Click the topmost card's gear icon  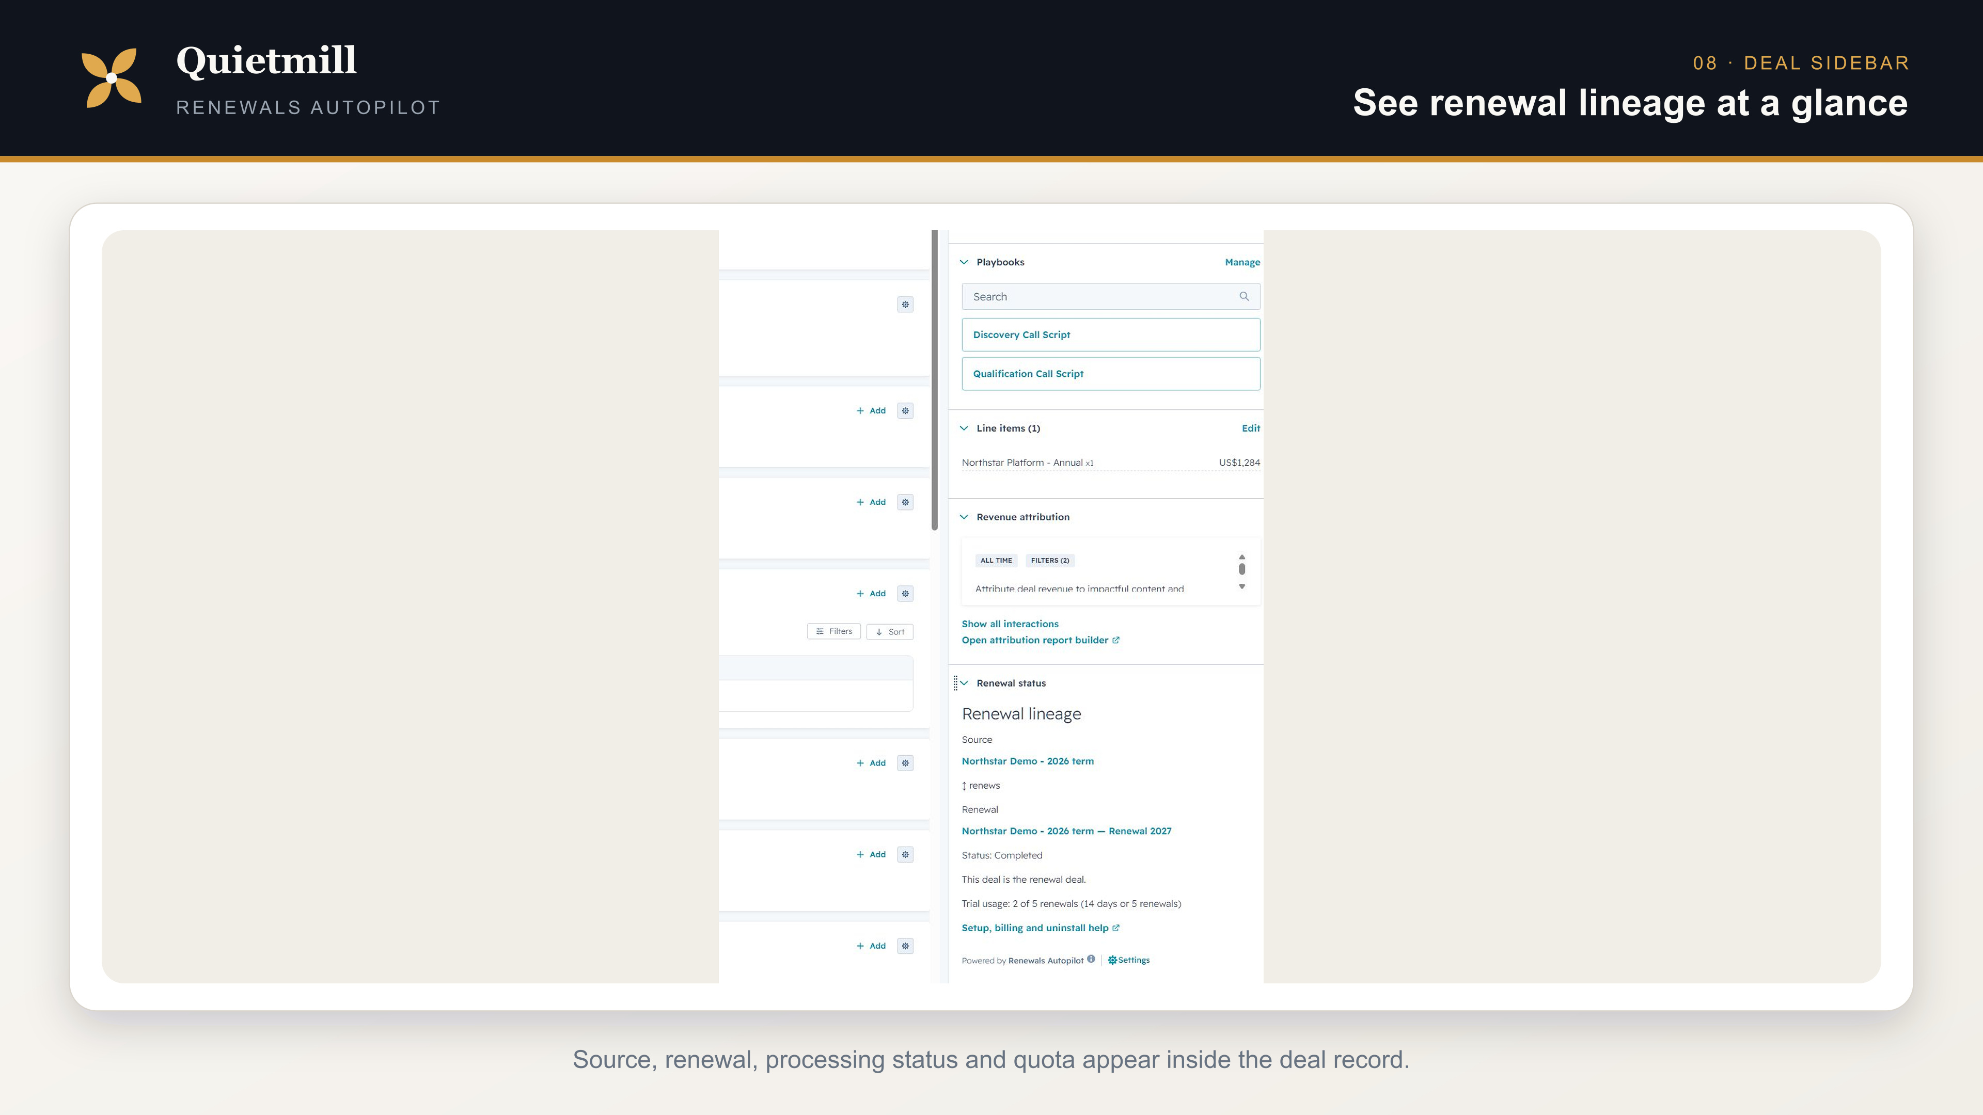905,305
